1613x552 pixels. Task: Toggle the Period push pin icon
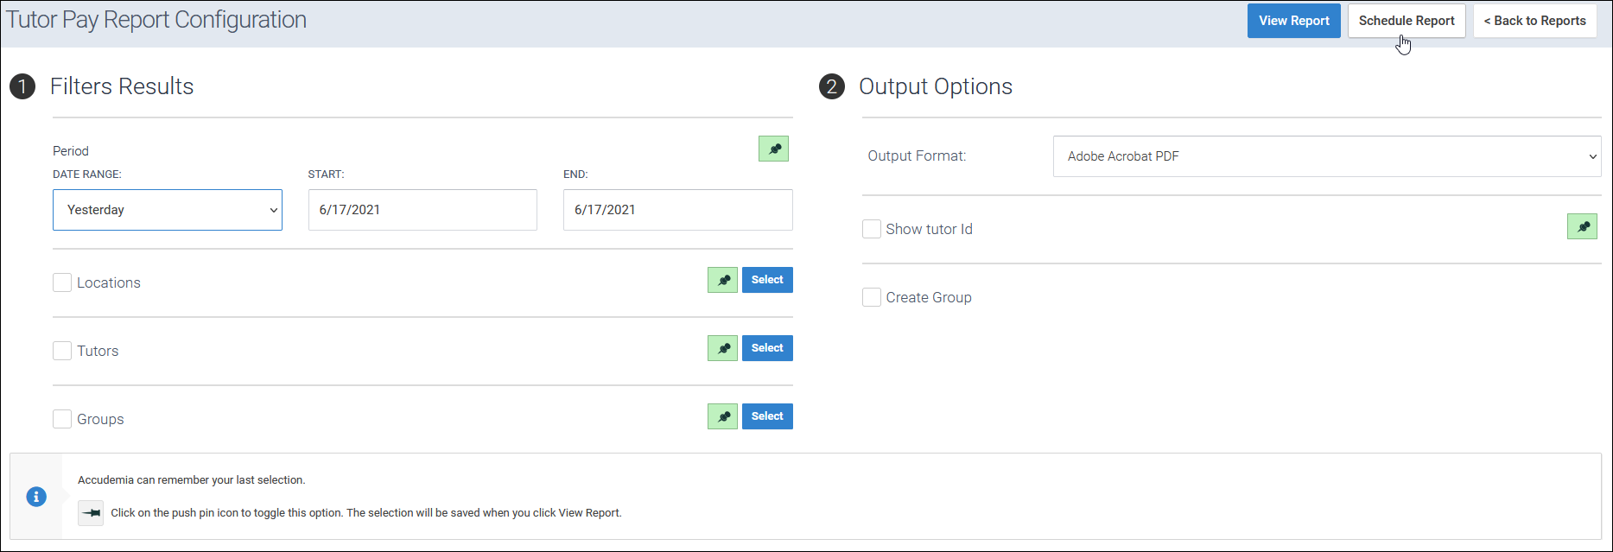coord(773,149)
